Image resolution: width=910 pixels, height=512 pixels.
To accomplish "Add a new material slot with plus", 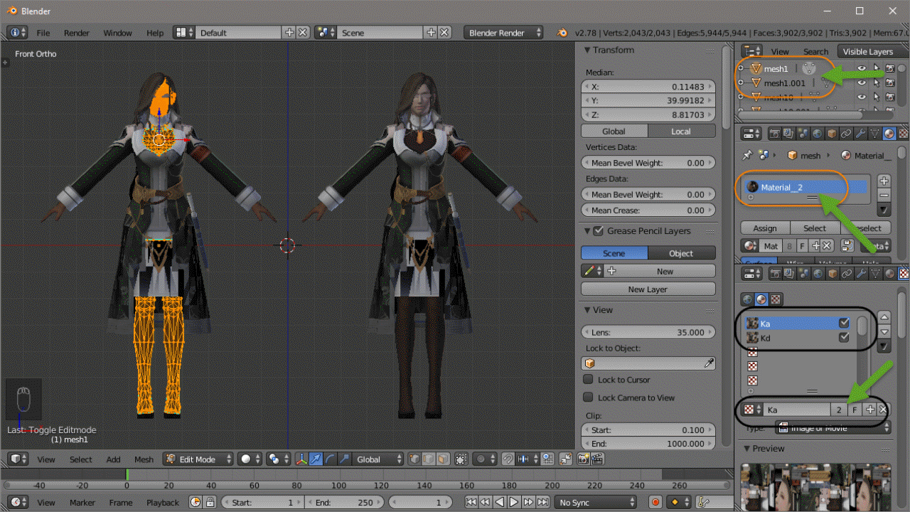I will coord(884,181).
